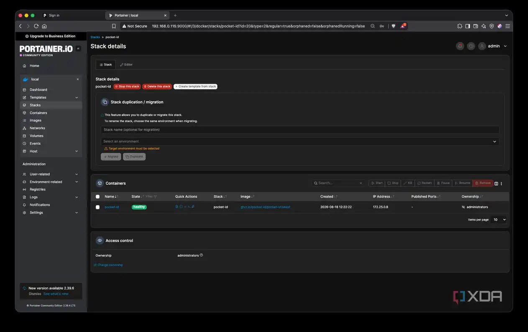
Task: Expand the Host sidebar section
Action: 77,151
